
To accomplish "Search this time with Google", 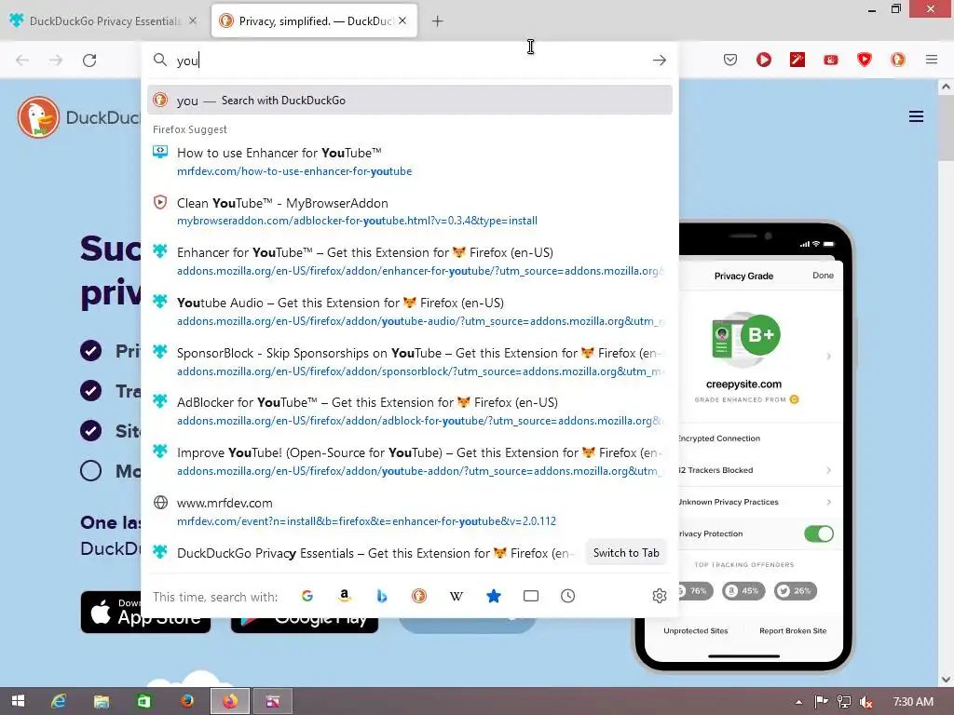I will 307,596.
